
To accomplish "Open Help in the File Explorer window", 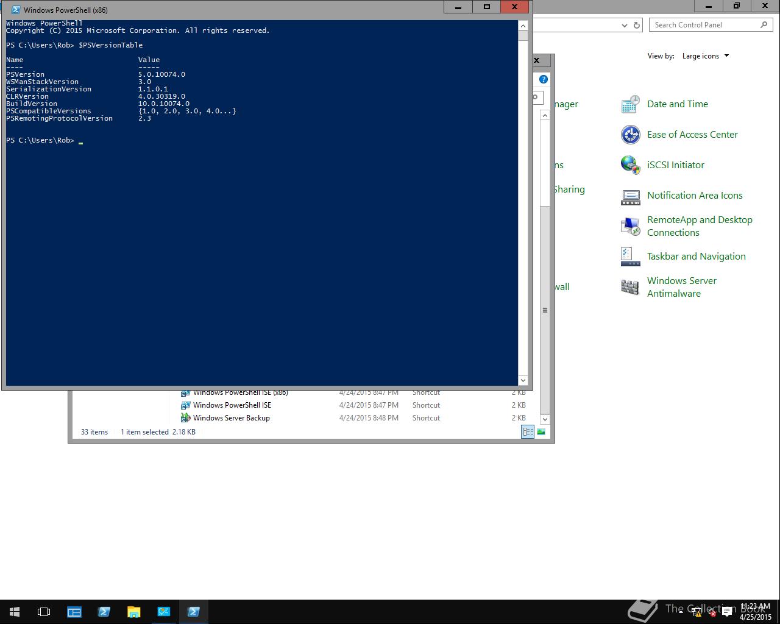I will tap(544, 79).
